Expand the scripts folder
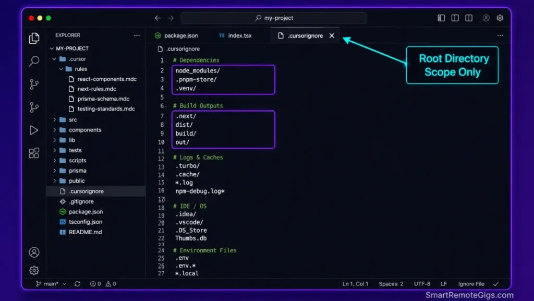Screen dimensions: 534x301 click(54, 161)
